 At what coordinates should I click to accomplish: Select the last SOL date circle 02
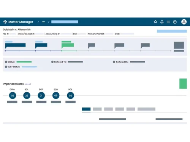click(x=70, y=95)
